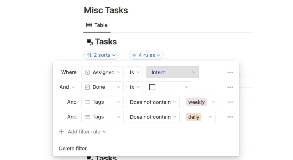Toggle the Done value checkbox

[x=152, y=87]
